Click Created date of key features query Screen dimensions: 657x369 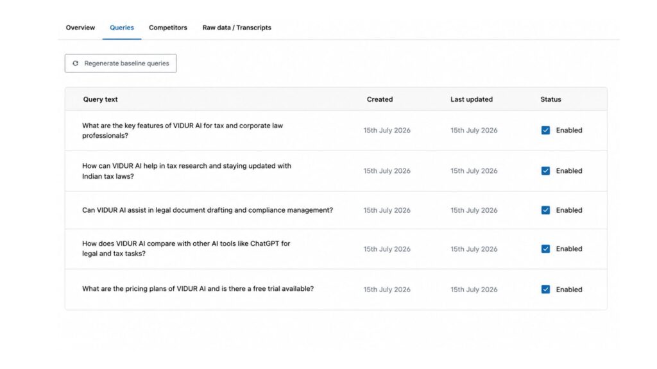click(x=387, y=130)
